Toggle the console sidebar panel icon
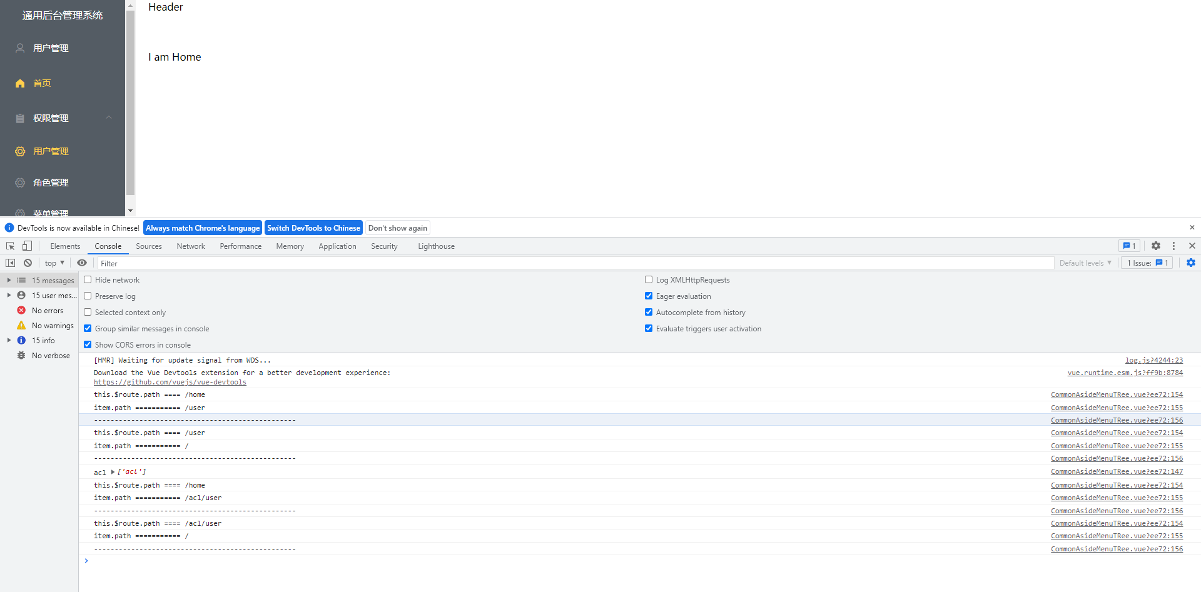Viewport: 1201px width, 592px height. 11,263
